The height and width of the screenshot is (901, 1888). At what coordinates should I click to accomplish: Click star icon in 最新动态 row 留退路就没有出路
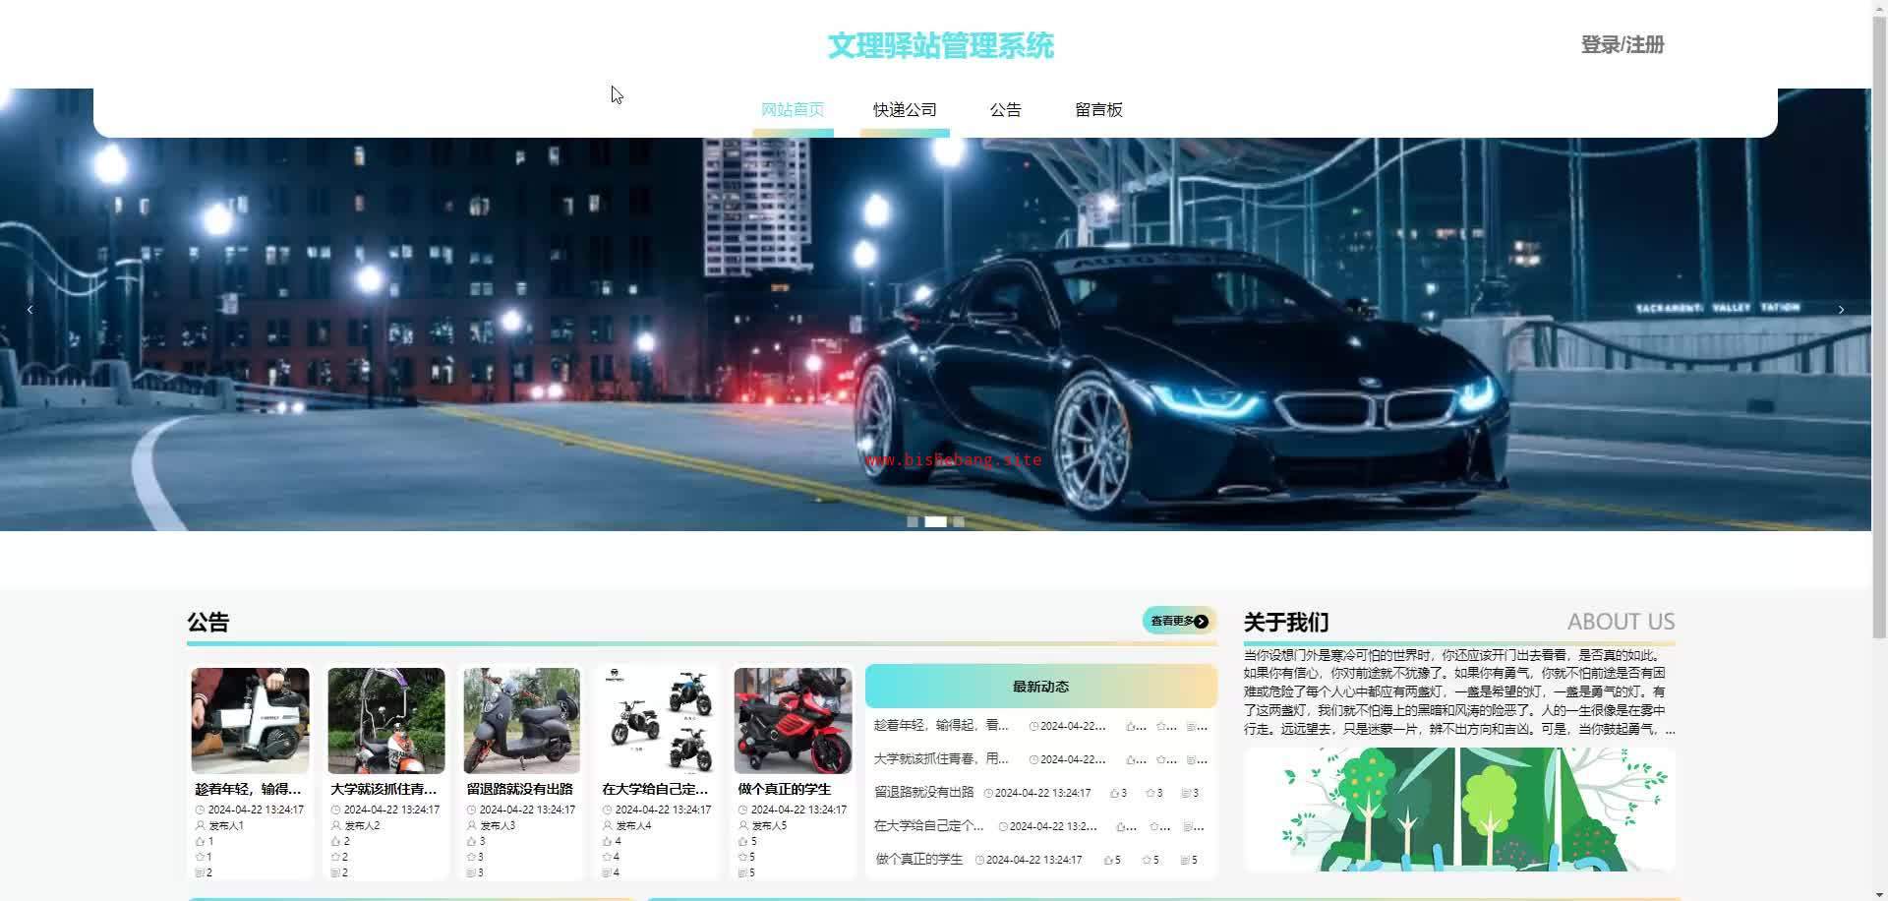pos(1150,793)
